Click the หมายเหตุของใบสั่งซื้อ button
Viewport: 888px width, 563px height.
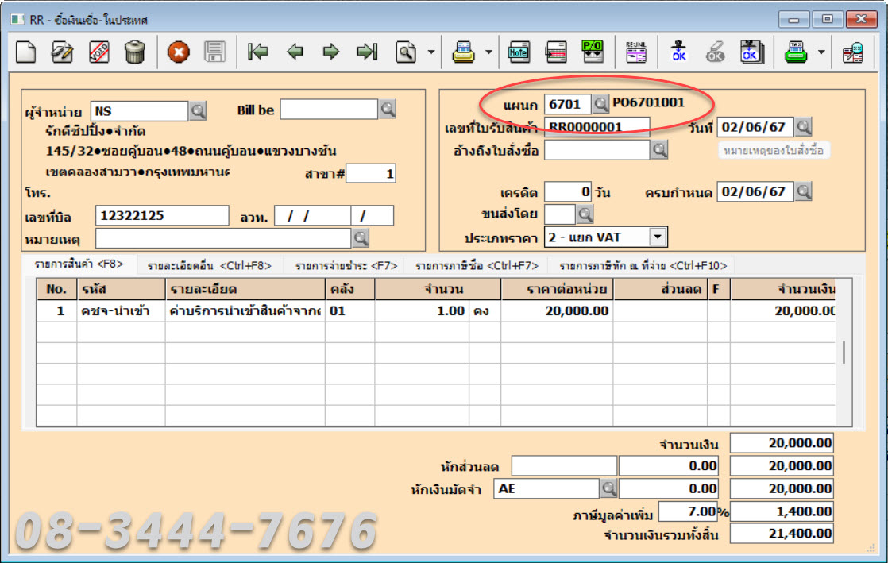tap(774, 151)
